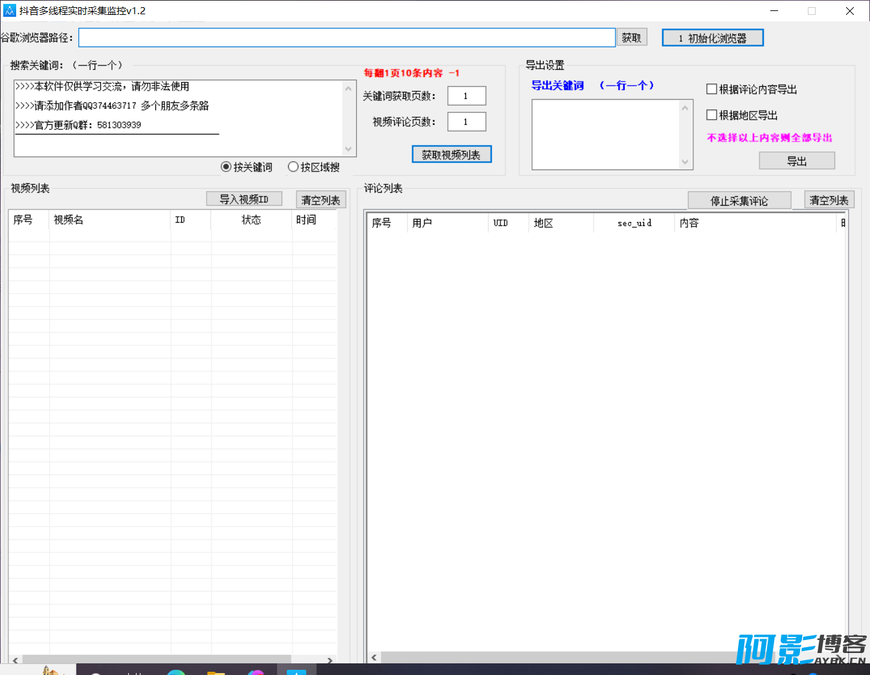Minimize the 抖音多线程实时采集监控 window

click(774, 10)
